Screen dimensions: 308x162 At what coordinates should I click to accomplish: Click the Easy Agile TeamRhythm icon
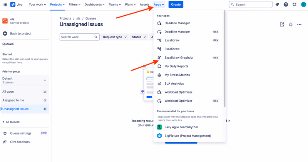159,127
